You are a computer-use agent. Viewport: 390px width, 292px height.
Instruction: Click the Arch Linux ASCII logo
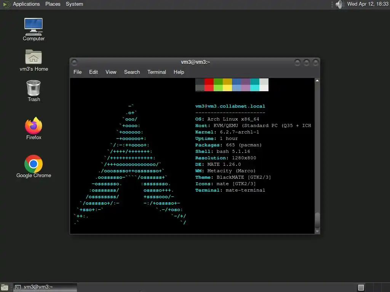click(x=130, y=164)
